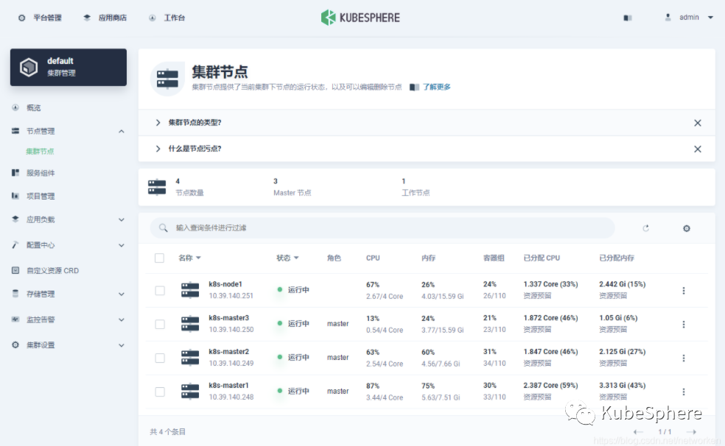725x446 pixels.
Task: Open the k8s-master1 node details
Action: tap(229, 385)
